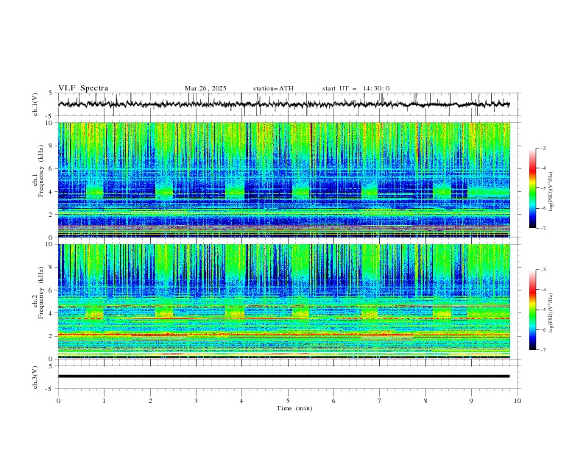The height and width of the screenshot is (450, 583).
Task: Click time axis tick label "8"
Action: (x=425, y=401)
